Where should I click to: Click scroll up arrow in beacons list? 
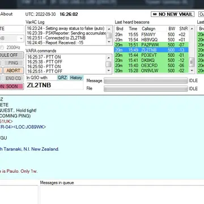click(192, 29)
